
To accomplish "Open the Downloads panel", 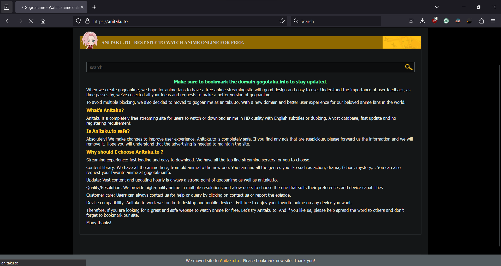I will pos(422,21).
